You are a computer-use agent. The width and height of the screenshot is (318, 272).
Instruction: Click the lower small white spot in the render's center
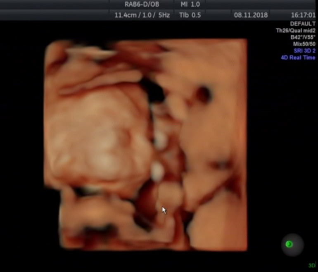pos(157,171)
